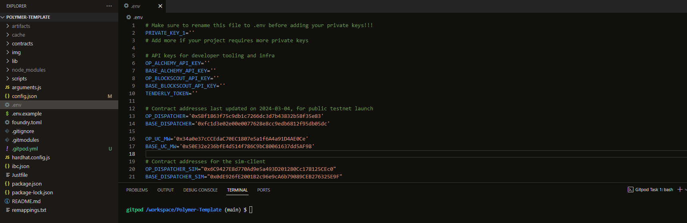The height and width of the screenshot is (223, 687).
Task: Switch to the OUTPUT panel tab
Action: tap(165, 190)
